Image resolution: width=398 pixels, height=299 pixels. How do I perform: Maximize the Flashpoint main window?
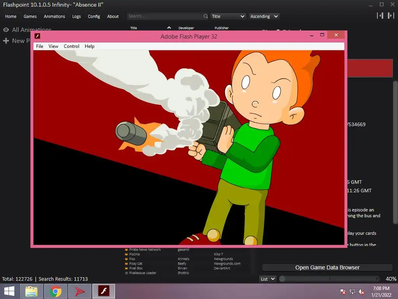pos(382,4)
